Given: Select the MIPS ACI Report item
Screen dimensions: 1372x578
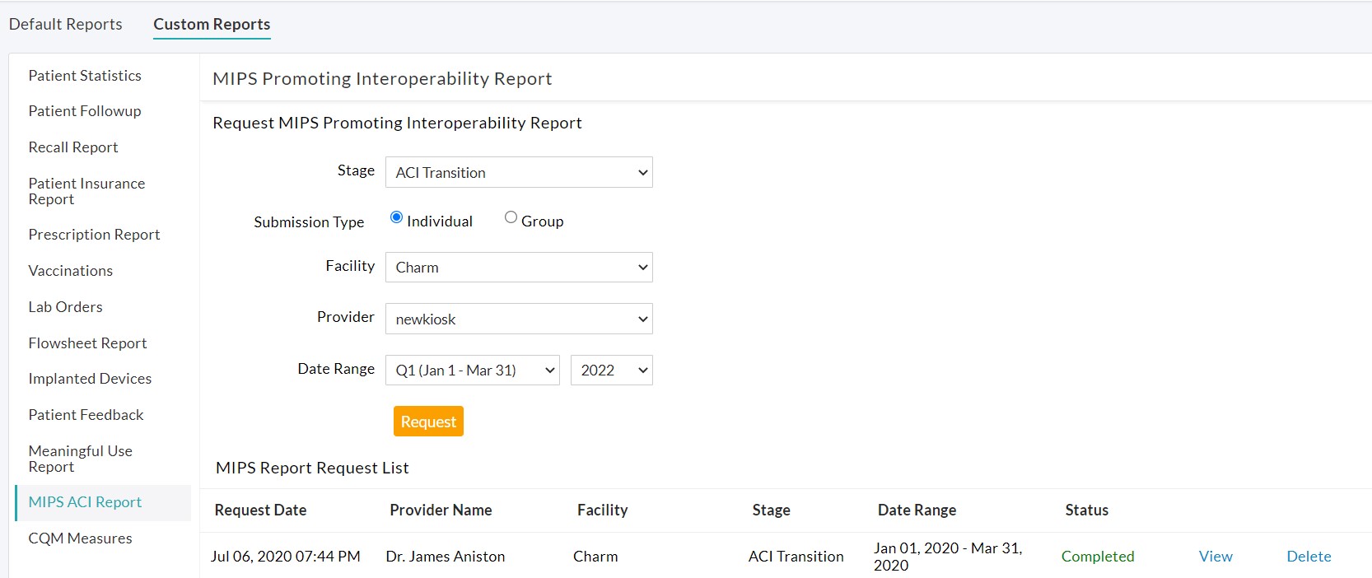Looking at the screenshot, I should coord(85,502).
